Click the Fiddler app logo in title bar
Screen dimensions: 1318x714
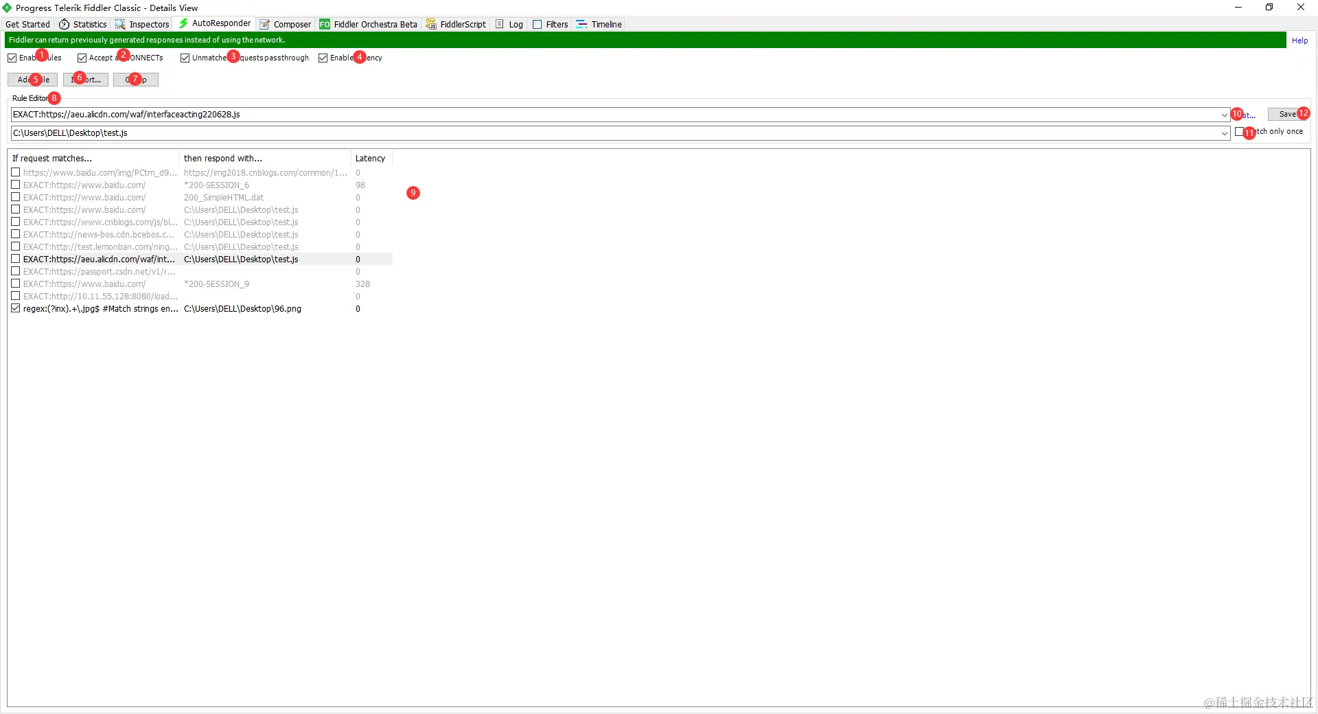point(7,8)
